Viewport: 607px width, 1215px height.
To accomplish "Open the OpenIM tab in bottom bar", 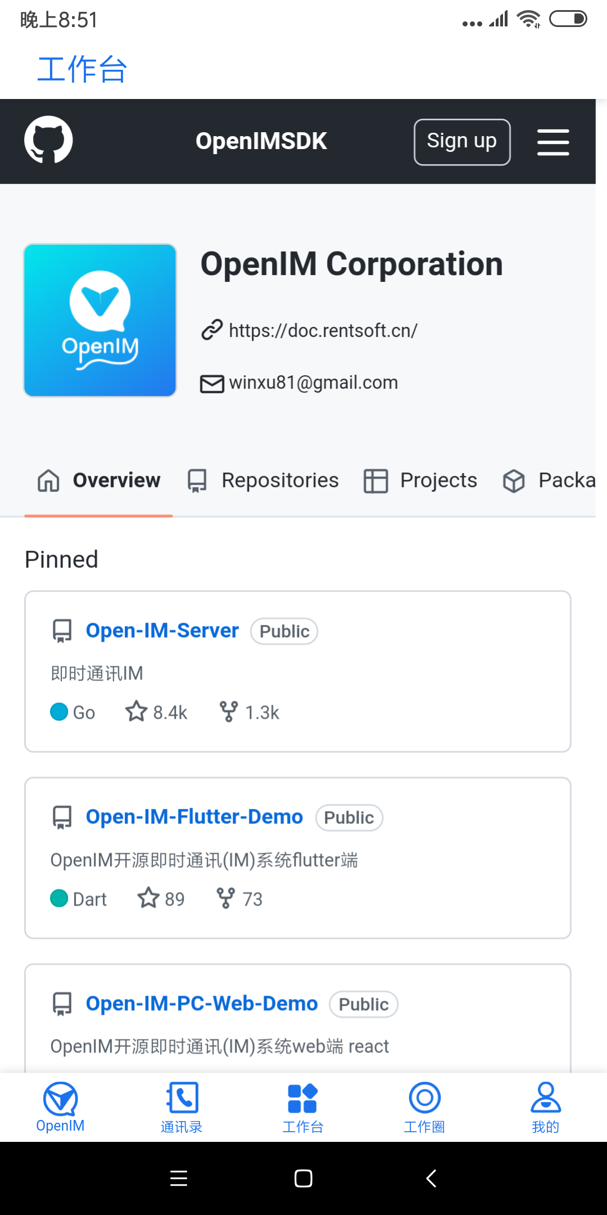I will pyautogui.click(x=60, y=1108).
